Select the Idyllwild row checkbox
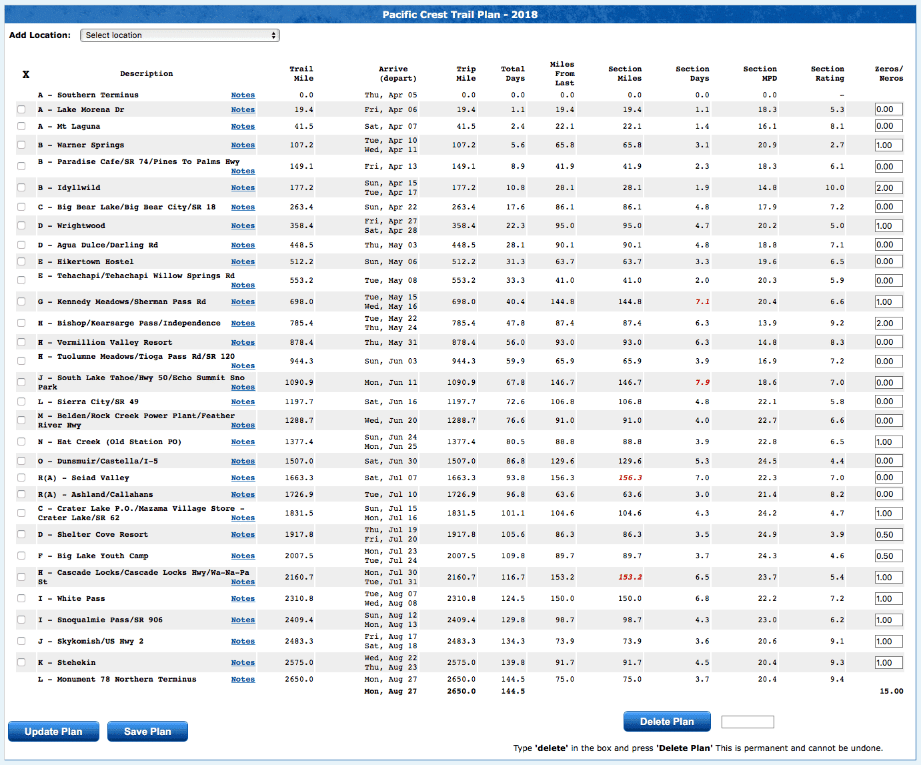 [21, 187]
